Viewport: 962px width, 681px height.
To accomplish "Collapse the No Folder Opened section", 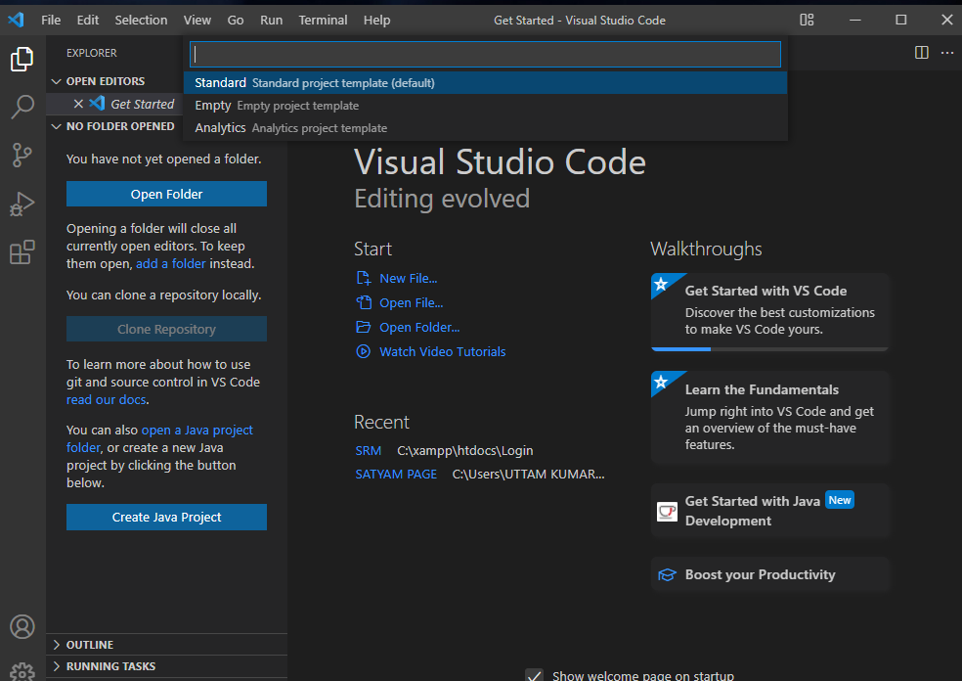I will [x=56, y=126].
